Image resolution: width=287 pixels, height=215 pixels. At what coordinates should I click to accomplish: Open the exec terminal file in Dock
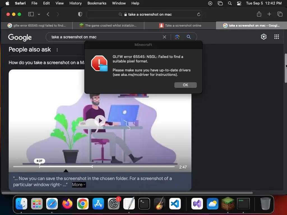click(243, 204)
